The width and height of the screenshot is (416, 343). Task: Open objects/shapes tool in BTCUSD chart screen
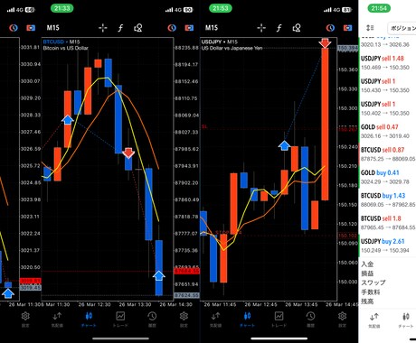137,28
